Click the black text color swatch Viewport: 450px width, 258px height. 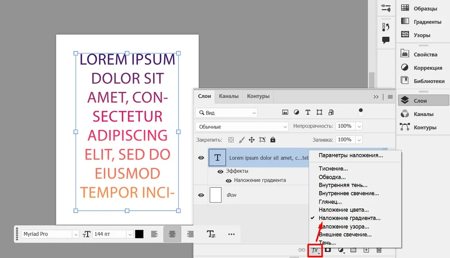139,234
